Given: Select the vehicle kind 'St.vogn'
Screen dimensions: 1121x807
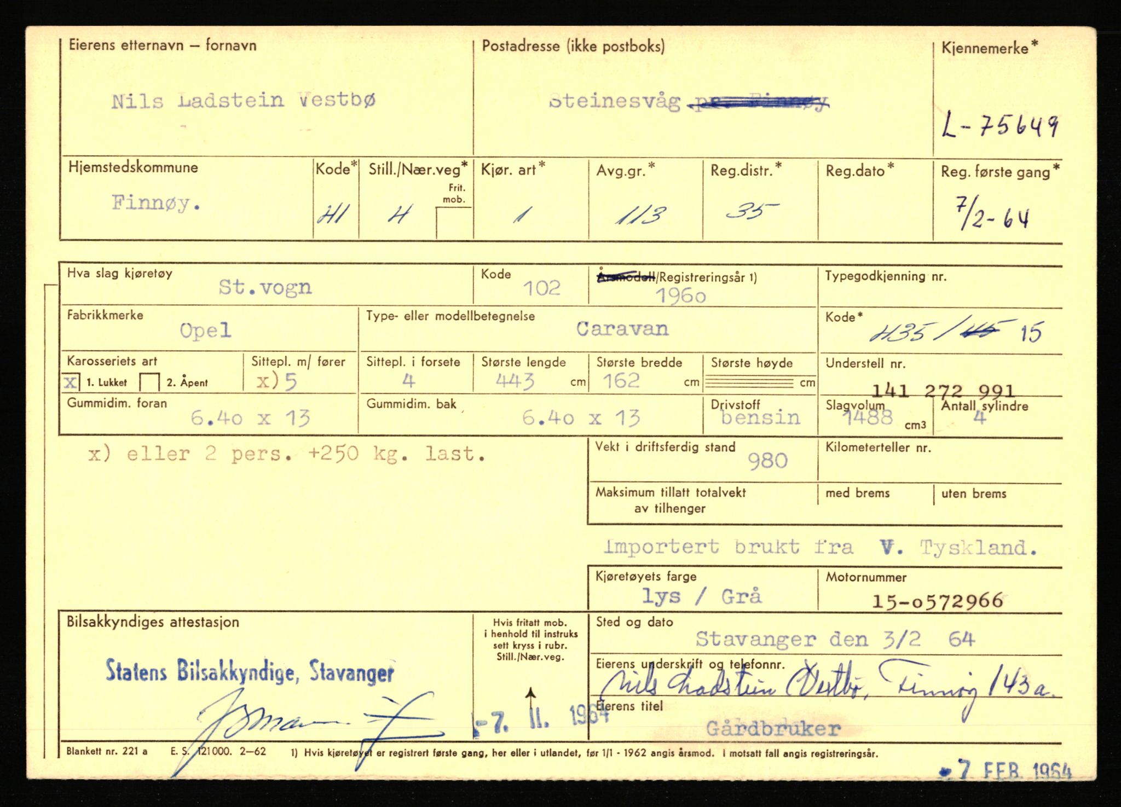Looking at the screenshot, I should (265, 287).
